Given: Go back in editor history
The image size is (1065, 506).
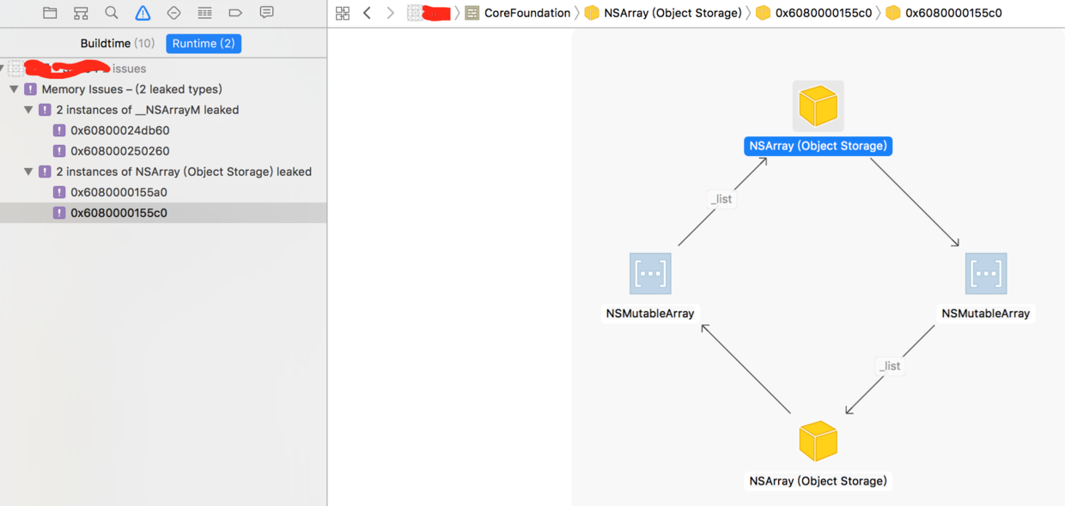Looking at the screenshot, I should (x=367, y=13).
